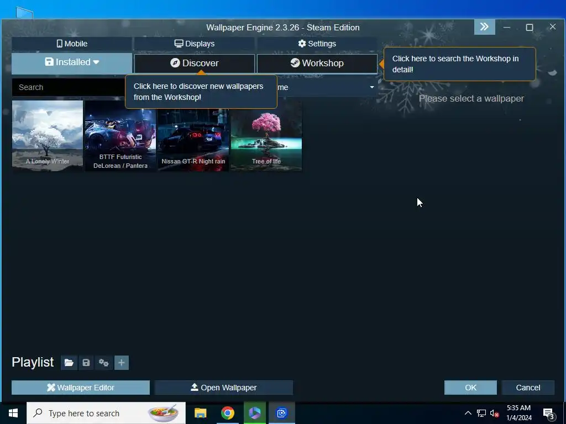The height and width of the screenshot is (424, 566).
Task: Click the taskbar search box
Action: (x=106, y=413)
